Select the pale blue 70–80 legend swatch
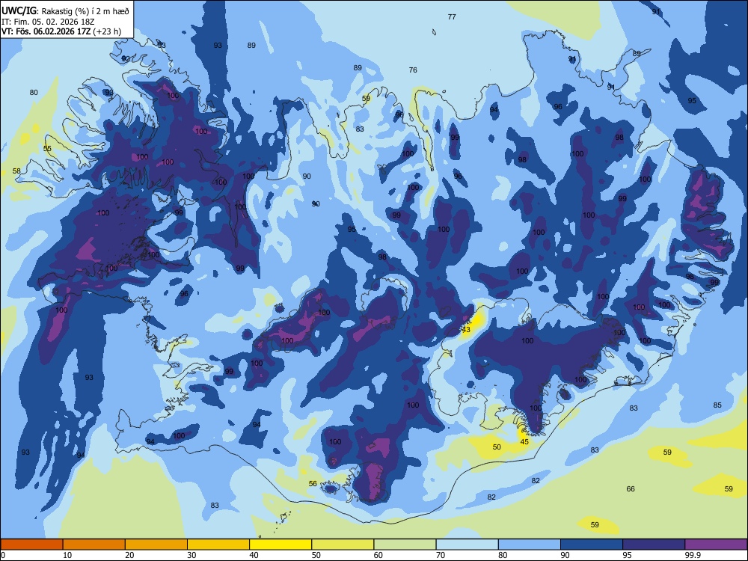 click(467, 545)
